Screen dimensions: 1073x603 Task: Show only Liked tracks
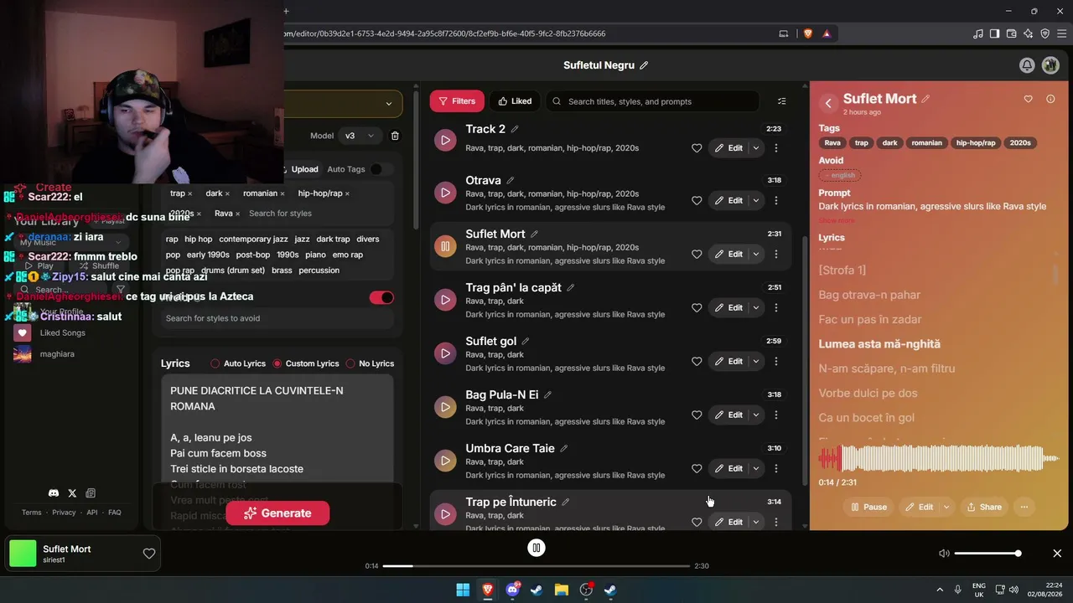515,101
